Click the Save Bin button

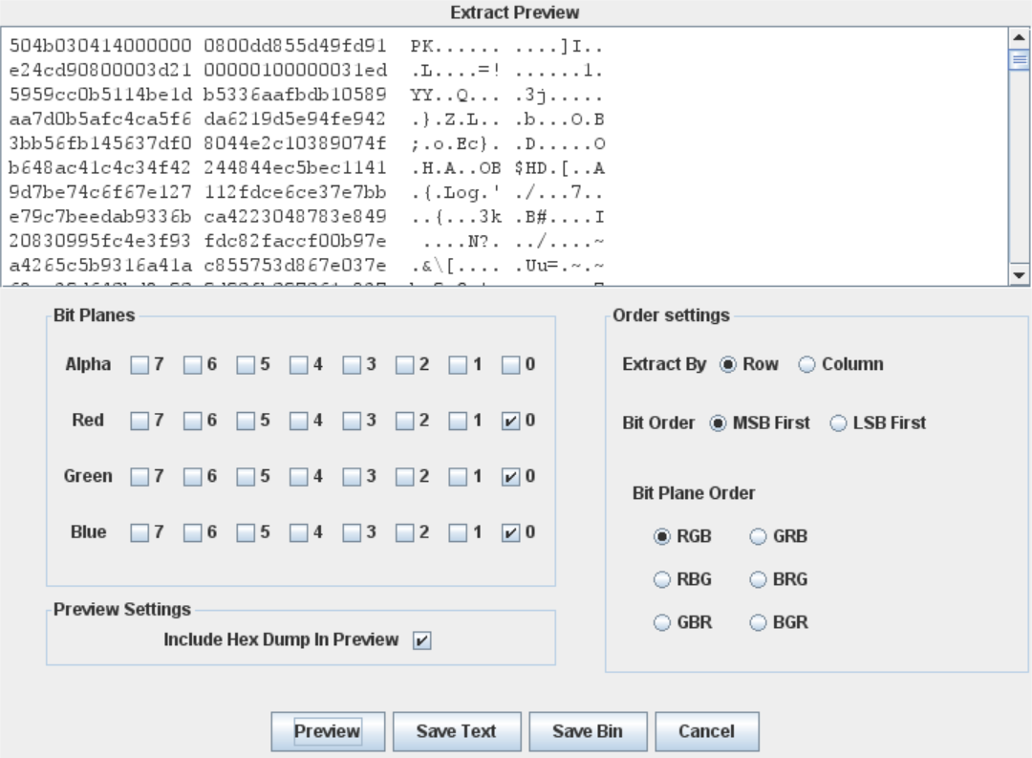coord(588,731)
